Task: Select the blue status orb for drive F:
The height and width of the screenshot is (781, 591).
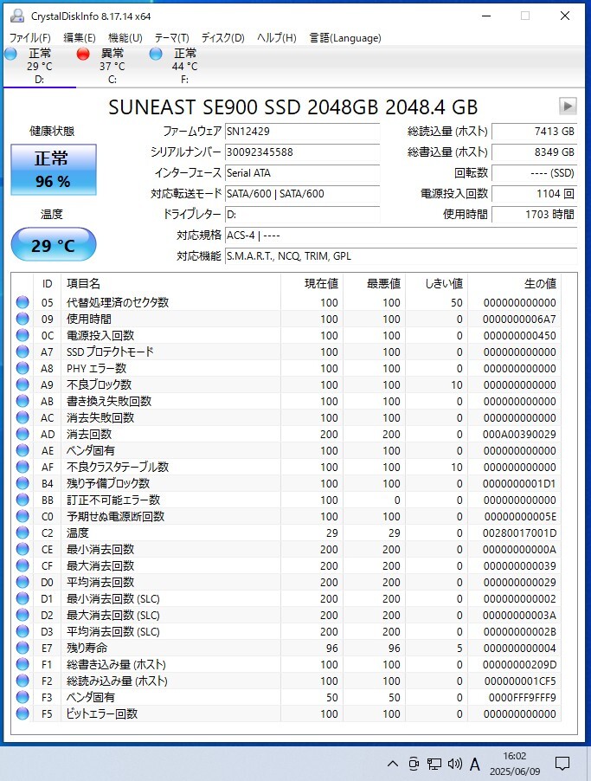Action: tap(156, 54)
